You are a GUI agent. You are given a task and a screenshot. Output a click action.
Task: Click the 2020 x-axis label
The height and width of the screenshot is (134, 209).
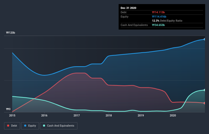point(173,115)
